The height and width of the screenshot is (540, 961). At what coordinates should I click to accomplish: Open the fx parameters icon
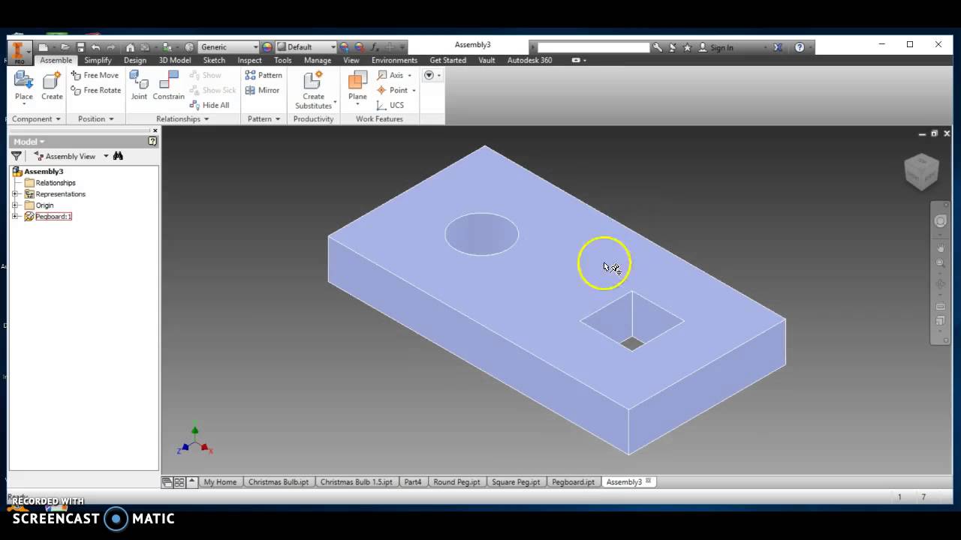pos(374,47)
